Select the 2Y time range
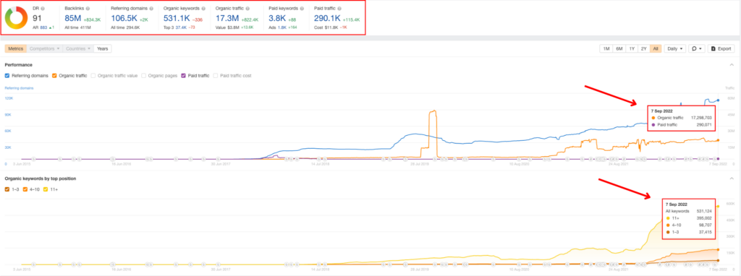The width and height of the screenshot is (741, 276). [x=643, y=48]
